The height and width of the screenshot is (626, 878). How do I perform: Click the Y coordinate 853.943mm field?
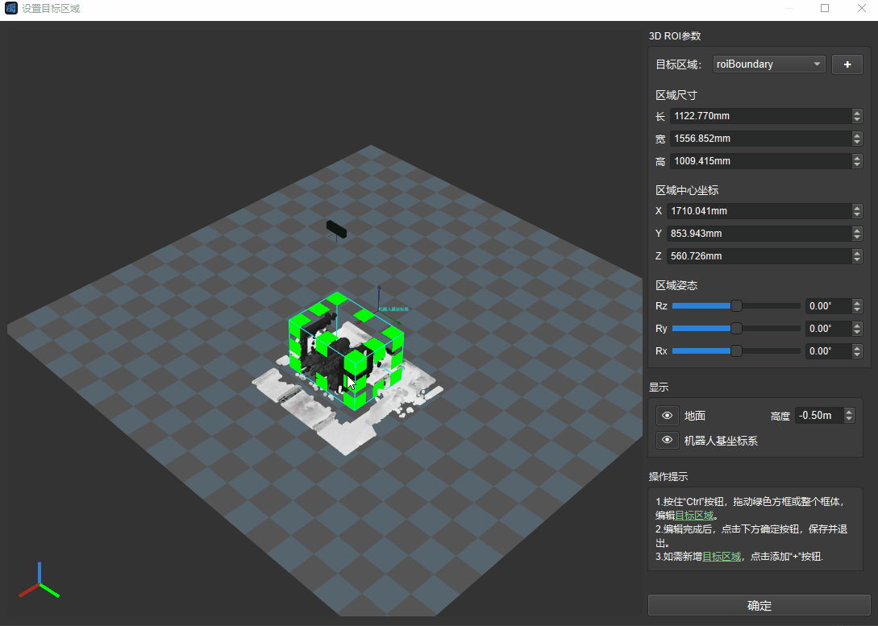pyautogui.click(x=758, y=234)
